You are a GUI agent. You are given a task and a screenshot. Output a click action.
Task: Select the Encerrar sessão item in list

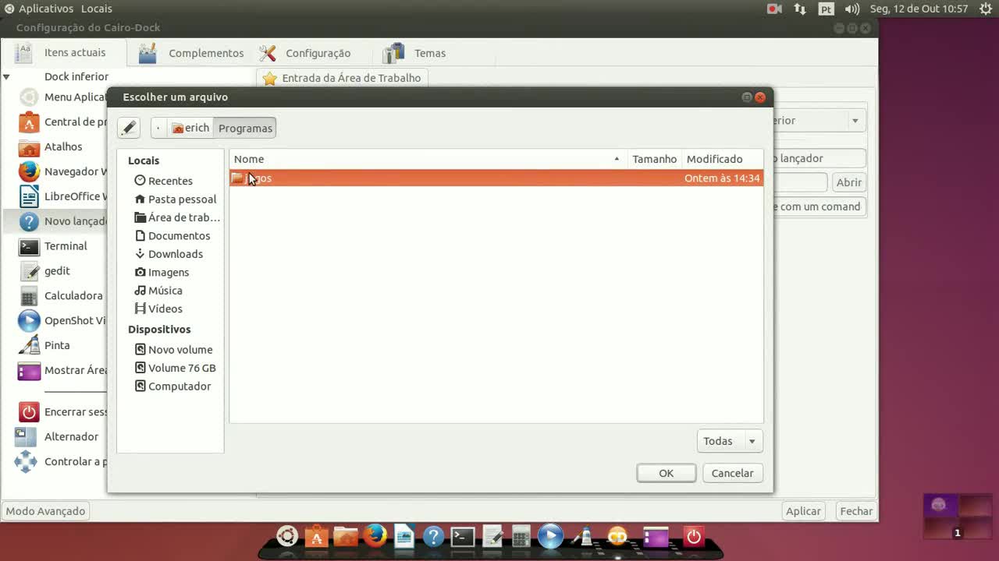coord(62,412)
